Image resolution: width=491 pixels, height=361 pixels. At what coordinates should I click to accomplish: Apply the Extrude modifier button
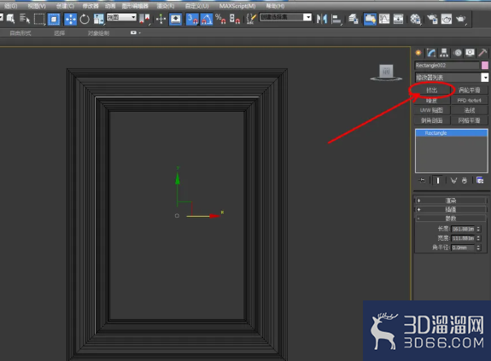(x=432, y=90)
